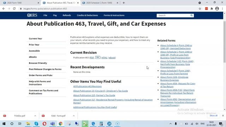This screenshot has height=127, width=226.
Task: Click the red extension icon in toolbar
Action: (206, 8)
